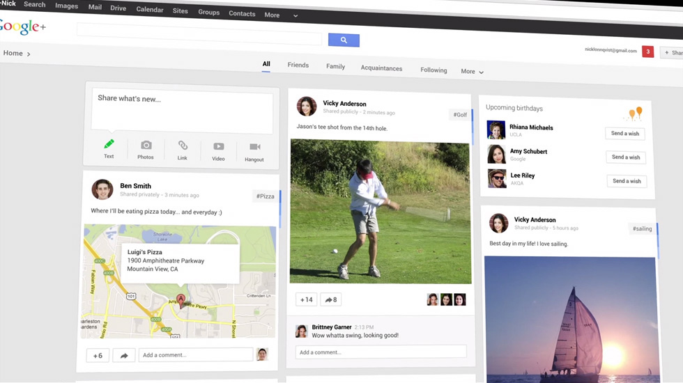Click the red map pin marker
This screenshot has width=683, height=383.
pyautogui.click(x=181, y=300)
